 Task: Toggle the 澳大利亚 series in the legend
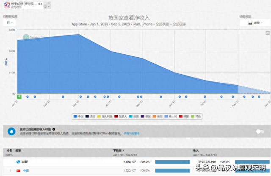105,117
